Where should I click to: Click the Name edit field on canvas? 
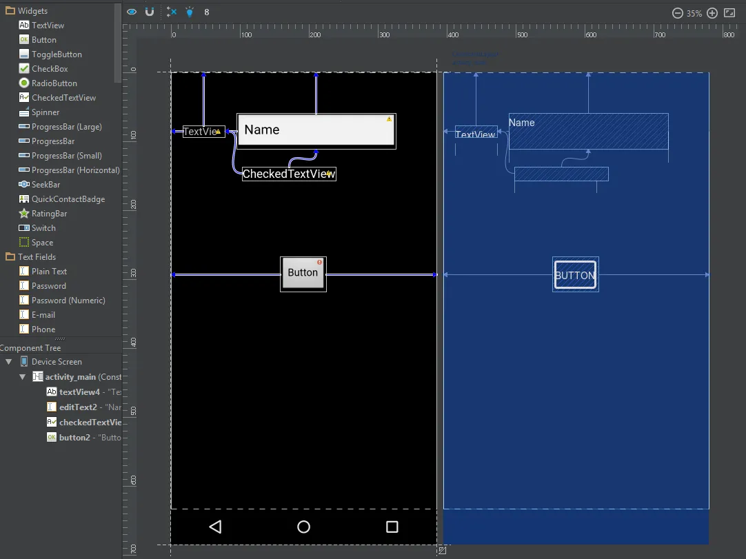tap(316, 130)
